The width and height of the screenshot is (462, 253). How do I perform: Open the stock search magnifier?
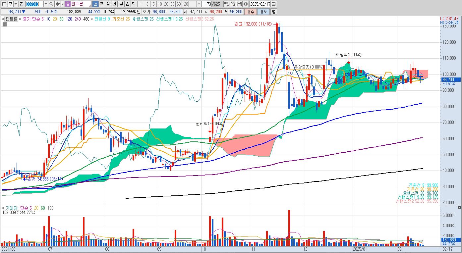[x=51, y=4]
